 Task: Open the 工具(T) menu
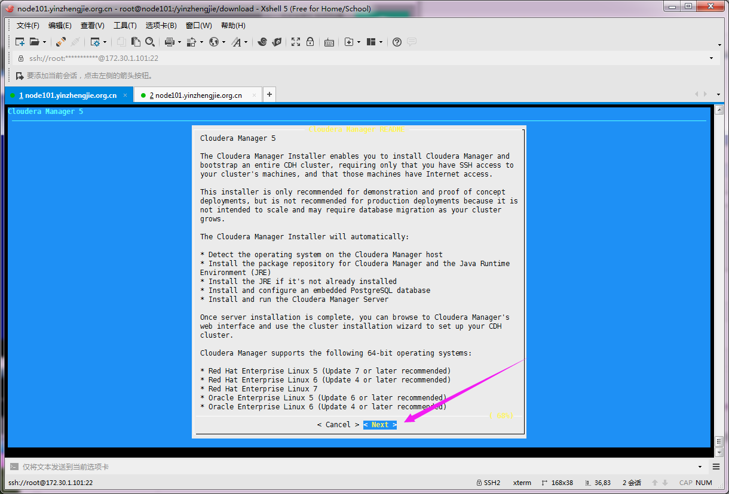click(125, 26)
